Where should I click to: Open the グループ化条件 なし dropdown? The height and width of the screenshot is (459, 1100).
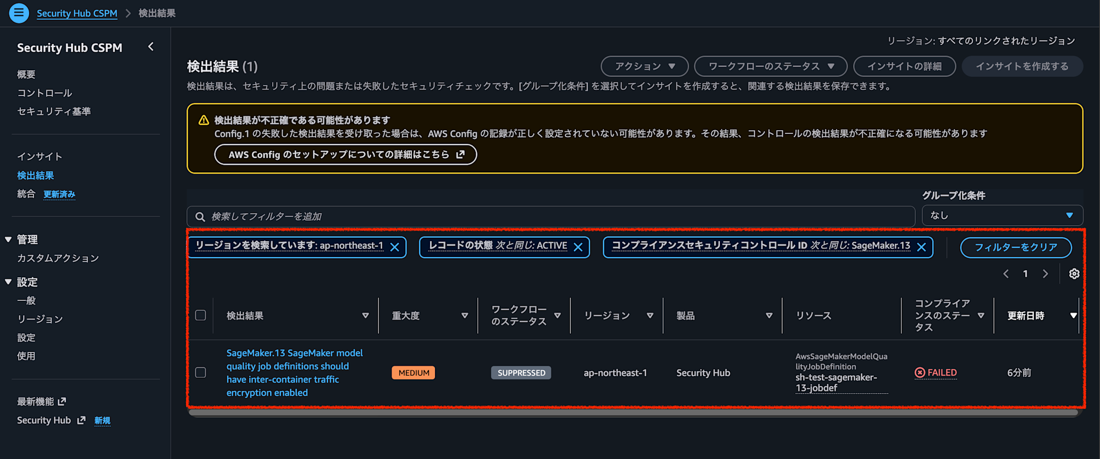coord(1002,215)
